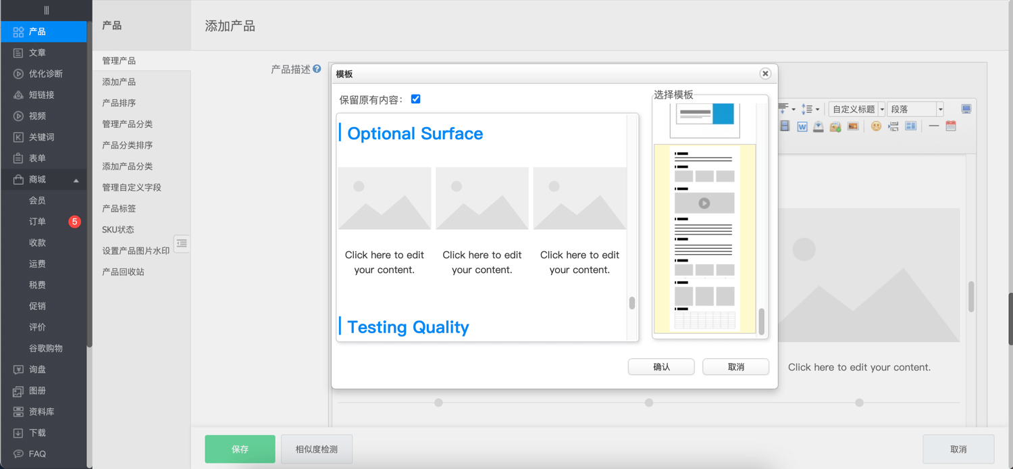Image resolution: width=1013 pixels, height=469 pixels.
Task: Click the sidebar collapse icon near SKU状态
Action: [181, 243]
